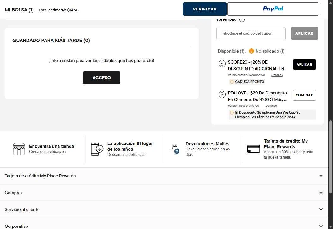This screenshot has width=333, height=229.
Task: Click the phone download app icon
Action: 97,149
